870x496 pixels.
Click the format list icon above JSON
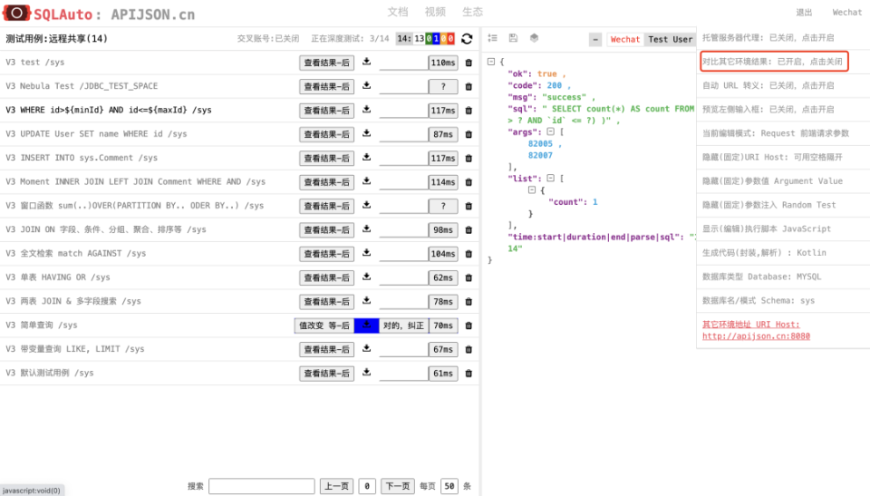(493, 38)
